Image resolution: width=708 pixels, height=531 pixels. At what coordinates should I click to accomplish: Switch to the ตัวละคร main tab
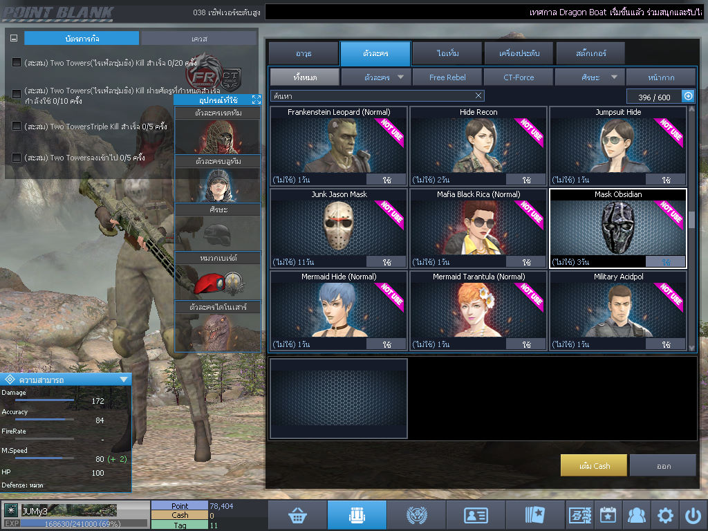[x=375, y=53]
